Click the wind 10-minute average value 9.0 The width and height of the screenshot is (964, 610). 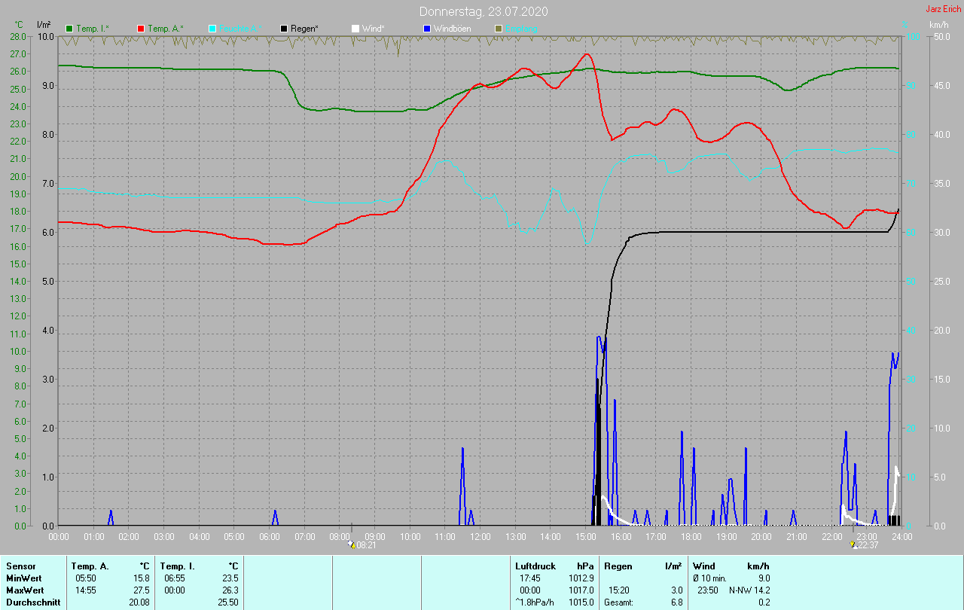point(764,578)
